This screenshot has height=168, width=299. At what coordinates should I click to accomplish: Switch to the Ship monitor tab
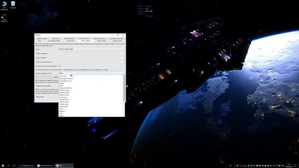pos(56,38)
